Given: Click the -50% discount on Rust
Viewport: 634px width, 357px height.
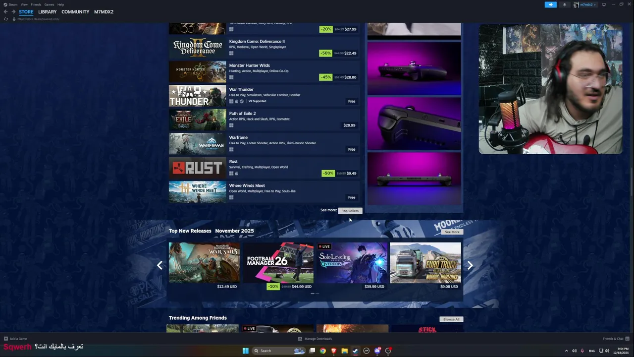Looking at the screenshot, I should click(x=328, y=174).
